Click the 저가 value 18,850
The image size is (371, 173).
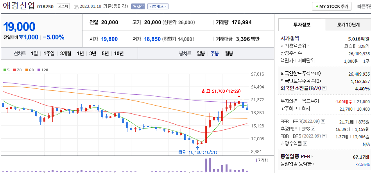pos(152,39)
